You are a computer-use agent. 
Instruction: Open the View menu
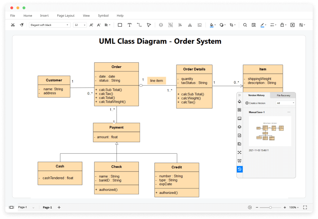[x=86, y=16]
